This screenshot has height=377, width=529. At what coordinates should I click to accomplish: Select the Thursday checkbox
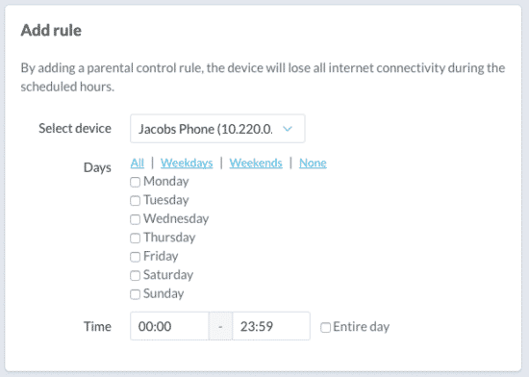135,239
